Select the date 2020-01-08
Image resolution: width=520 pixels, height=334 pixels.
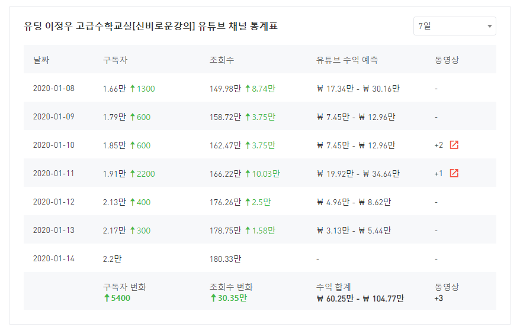[54, 89]
